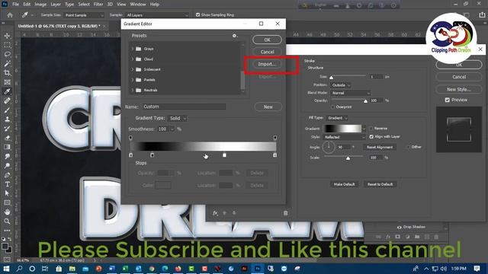Image resolution: width=488 pixels, height=274 pixels.
Task: Select the Rectangular Marquee tool
Action: tap(7, 46)
